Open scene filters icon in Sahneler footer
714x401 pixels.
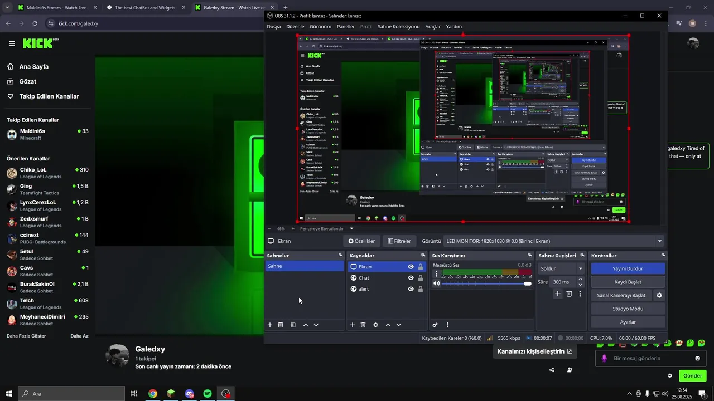[x=293, y=325]
